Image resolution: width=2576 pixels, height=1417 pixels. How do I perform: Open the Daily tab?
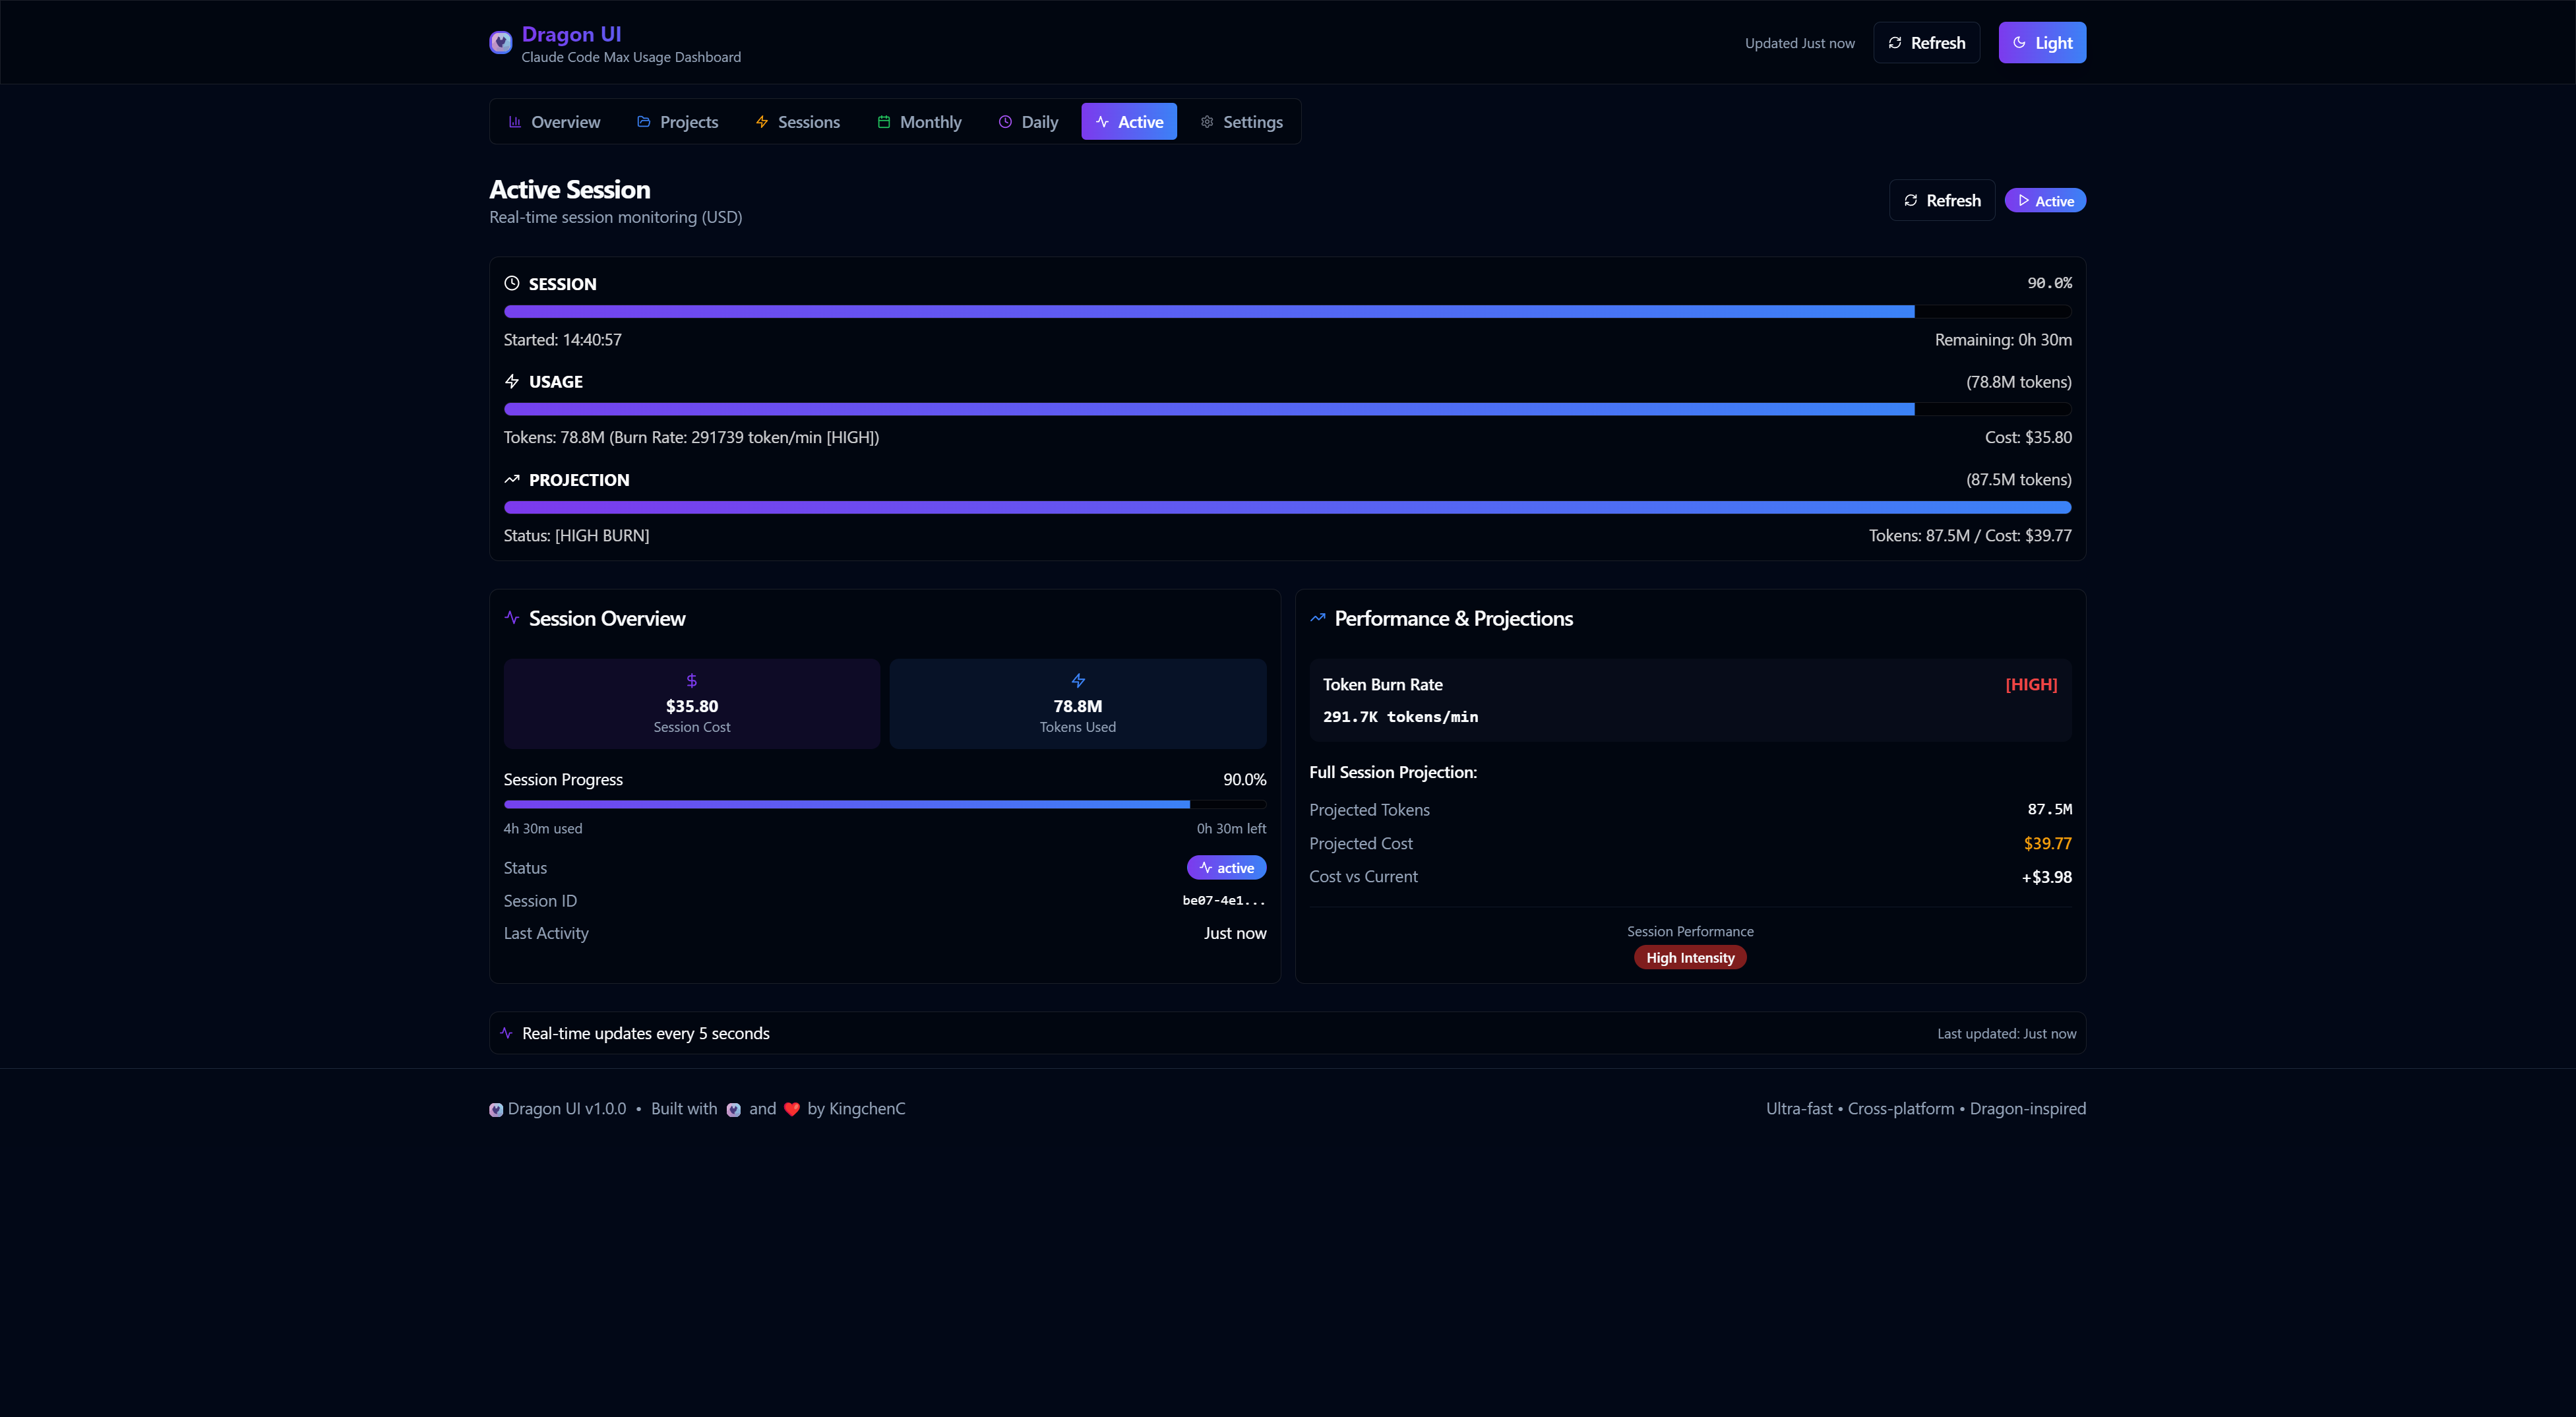pos(1028,122)
